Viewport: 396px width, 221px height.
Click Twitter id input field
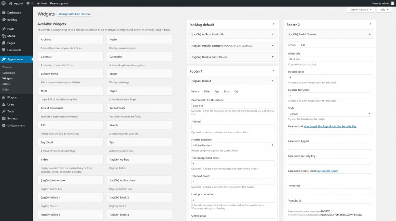(329, 191)
